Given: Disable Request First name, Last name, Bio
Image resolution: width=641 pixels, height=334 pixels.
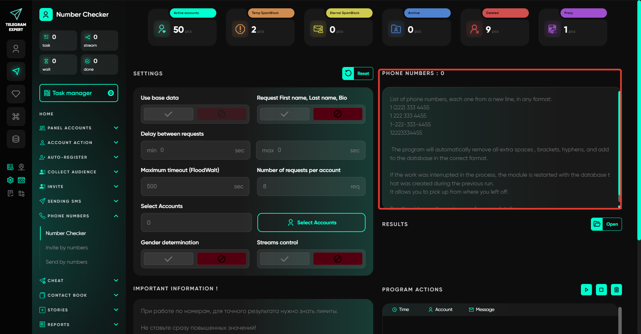Looking at the screenshot, I should (338, 114).
